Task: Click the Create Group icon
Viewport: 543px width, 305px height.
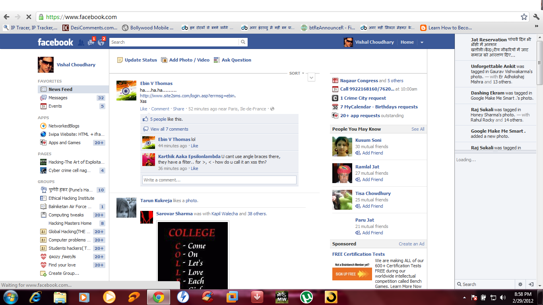Action: (x=43, y=273)
